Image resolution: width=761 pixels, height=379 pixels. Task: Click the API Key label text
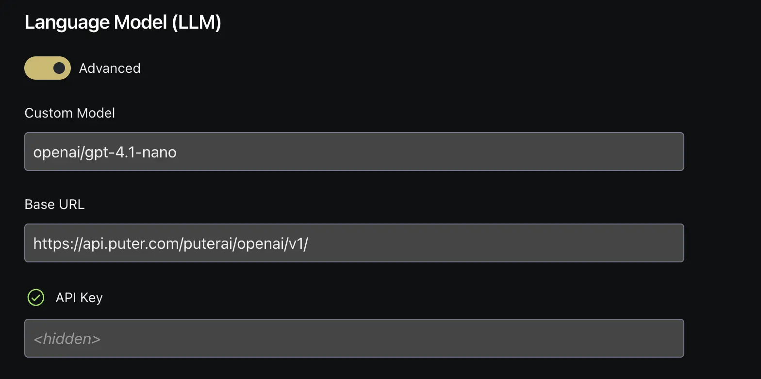pyautogui.click(x=79, y=297)
